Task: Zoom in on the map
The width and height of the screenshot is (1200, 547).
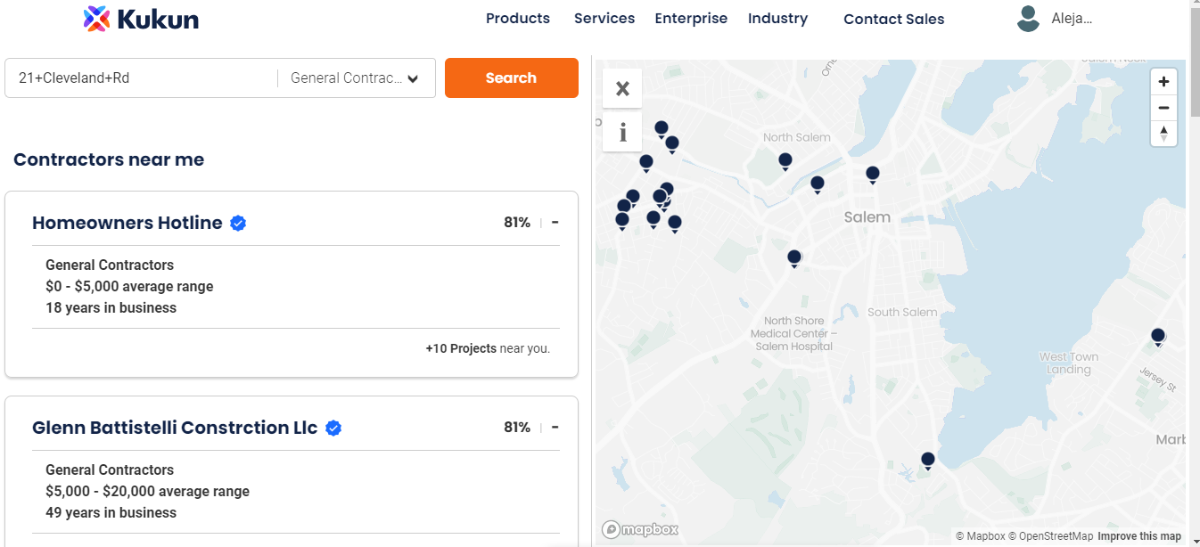Action: 1163,82
